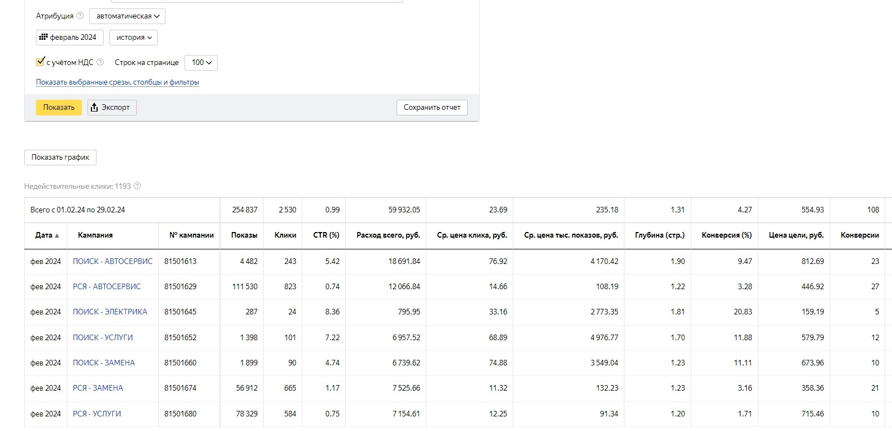Open the ПОИСК - УСЛУГИ campaign link
892x431 pixels.
coord(103,337)
